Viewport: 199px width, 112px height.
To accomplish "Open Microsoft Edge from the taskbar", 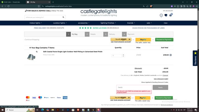I will click(x=43, y=110).
